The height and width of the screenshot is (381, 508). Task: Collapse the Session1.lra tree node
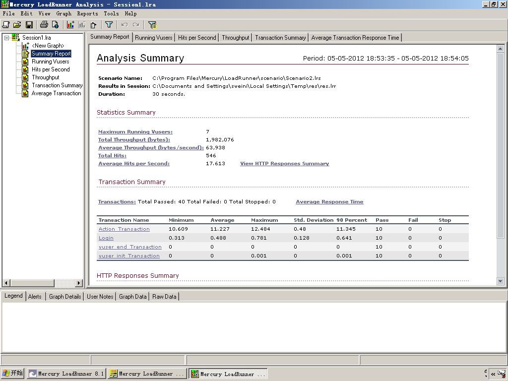[6, 38]
